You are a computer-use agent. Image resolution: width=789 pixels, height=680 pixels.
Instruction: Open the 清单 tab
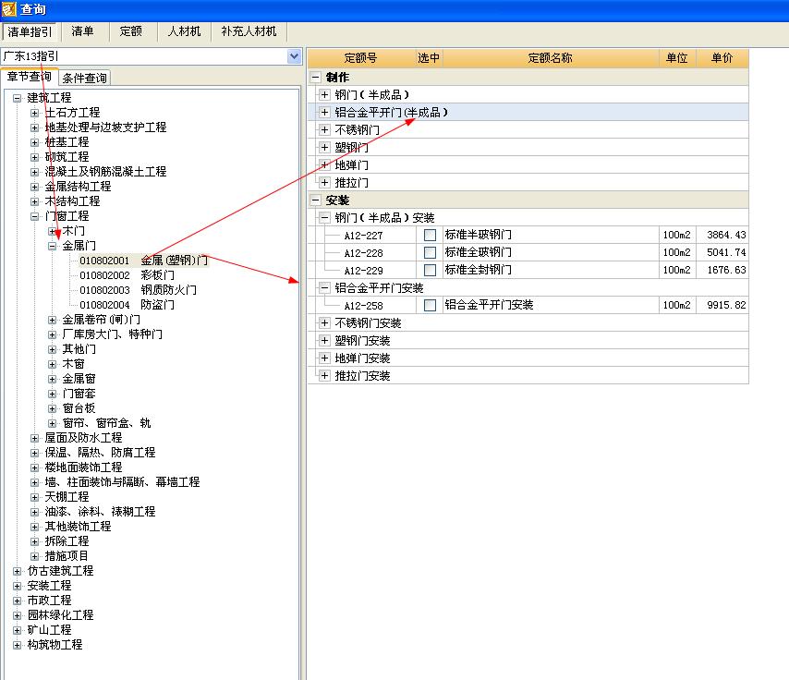(x=82, y=31)
